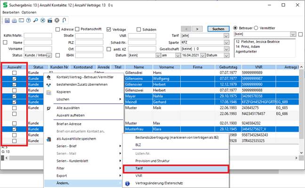Open the Optionen menu in menu bar
The image size is (305, 188).
point(29,12)
